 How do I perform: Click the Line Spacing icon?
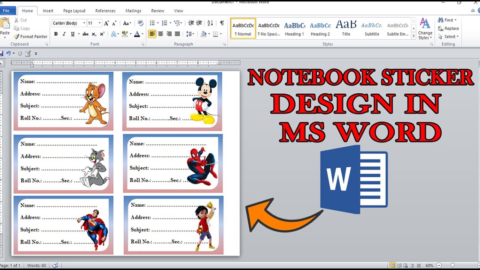189,34
